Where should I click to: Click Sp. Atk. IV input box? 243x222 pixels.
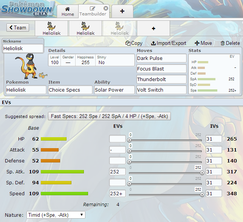click(x=214, y=171)
